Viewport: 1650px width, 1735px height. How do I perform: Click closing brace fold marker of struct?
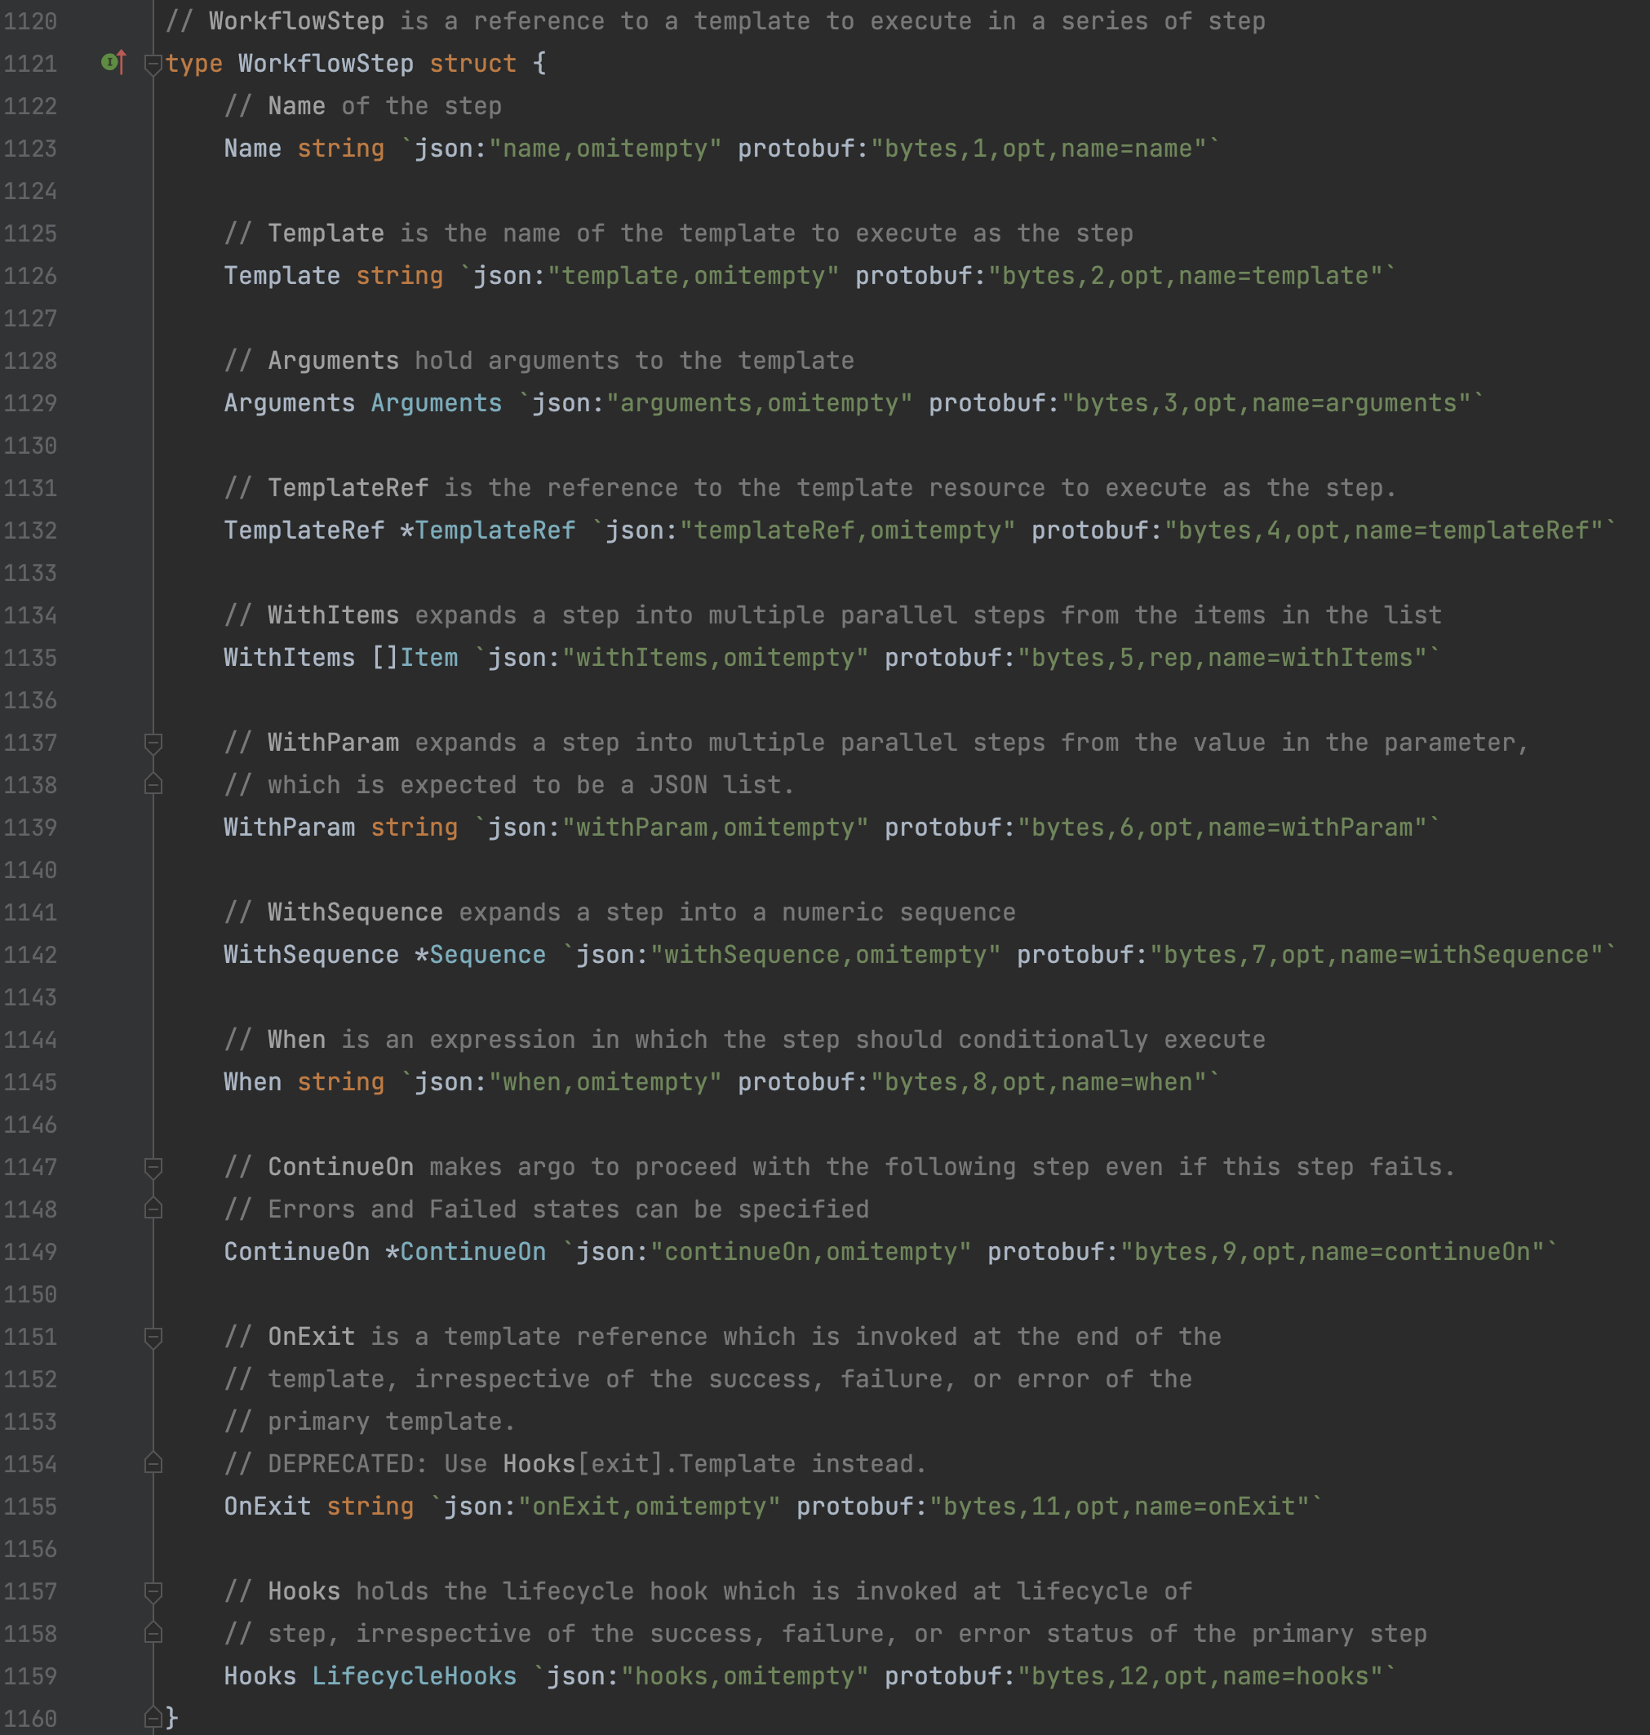(x=153, y=1717)
